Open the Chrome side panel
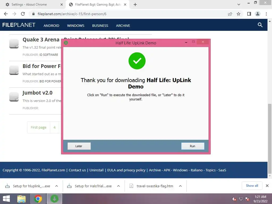The height and width of the screenshot is (204, 272). [249, 14]
